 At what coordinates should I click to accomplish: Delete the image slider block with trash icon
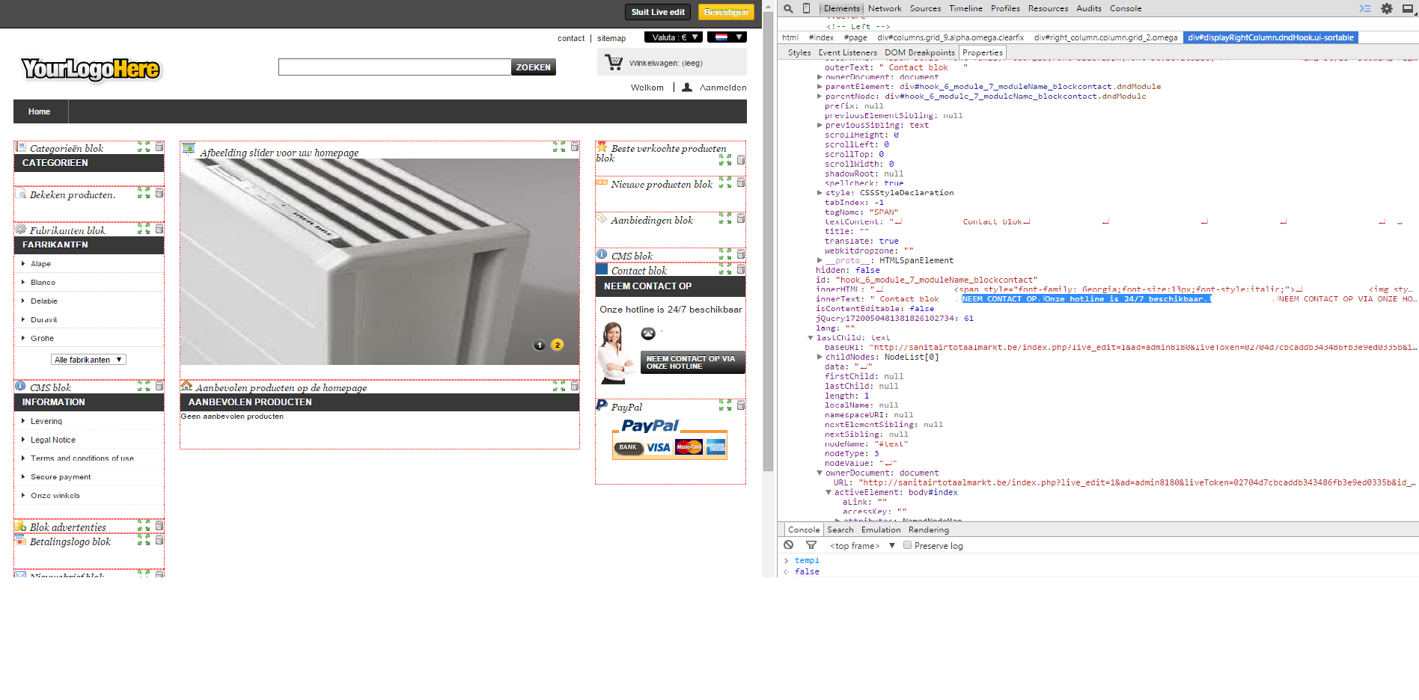pos(575,147)
